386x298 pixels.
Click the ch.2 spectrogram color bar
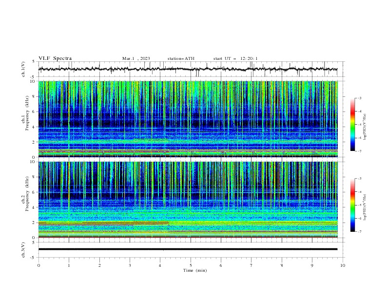pos(352,205)
